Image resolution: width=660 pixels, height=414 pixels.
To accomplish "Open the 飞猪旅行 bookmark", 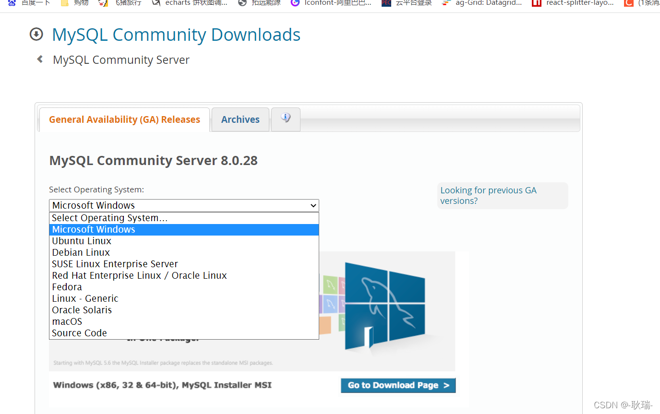I will (x=120, y=3).
